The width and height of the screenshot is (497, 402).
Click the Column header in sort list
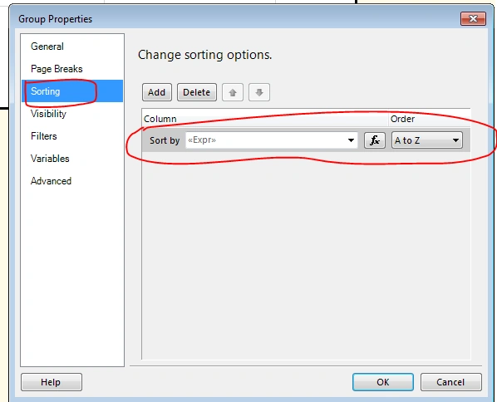[160, 119]
